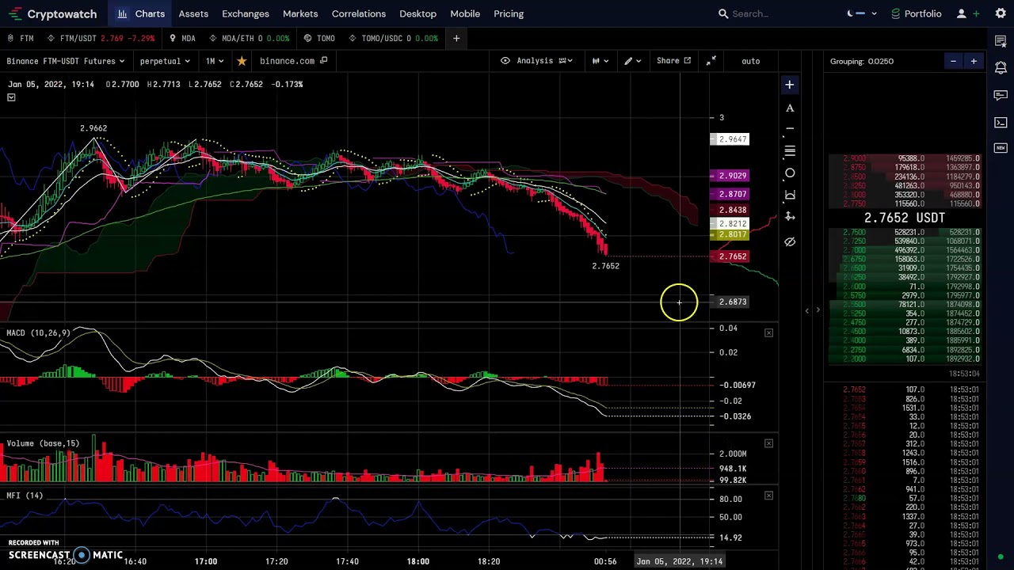
Task: Toggle fullscreen chart mode
Action: [711, 61]
